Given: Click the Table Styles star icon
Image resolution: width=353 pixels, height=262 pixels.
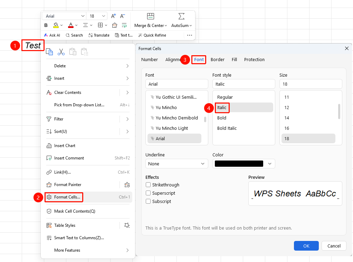Looking at the screenshot, I should (x=127, y=225).
